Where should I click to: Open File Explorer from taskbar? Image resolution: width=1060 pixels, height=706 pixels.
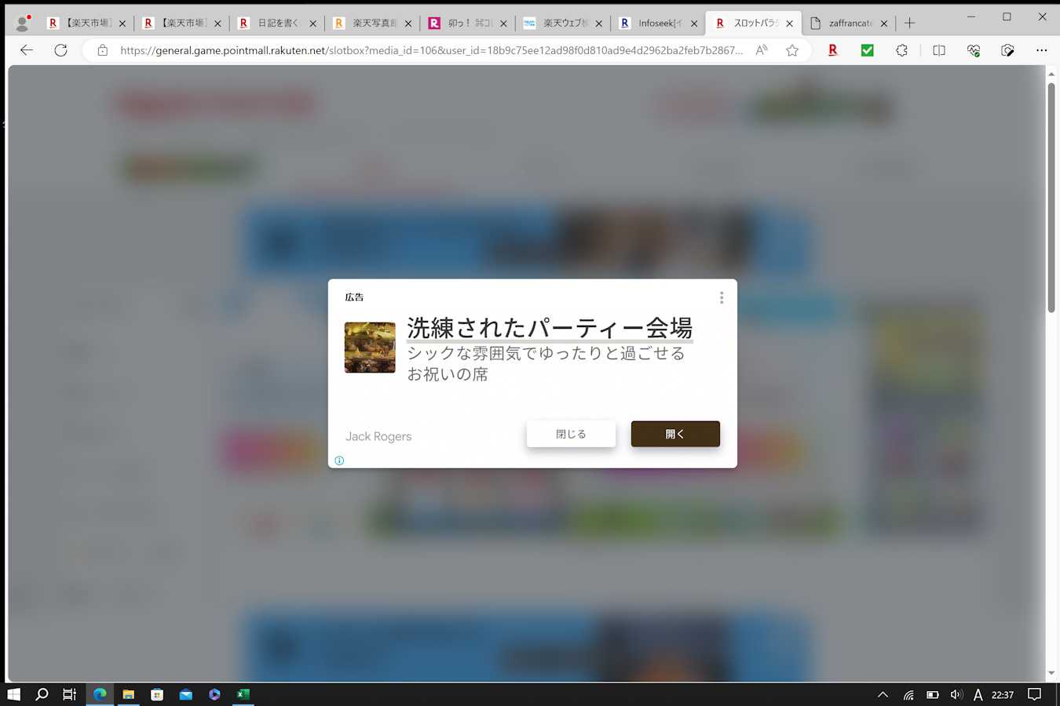tap(128, 694)
